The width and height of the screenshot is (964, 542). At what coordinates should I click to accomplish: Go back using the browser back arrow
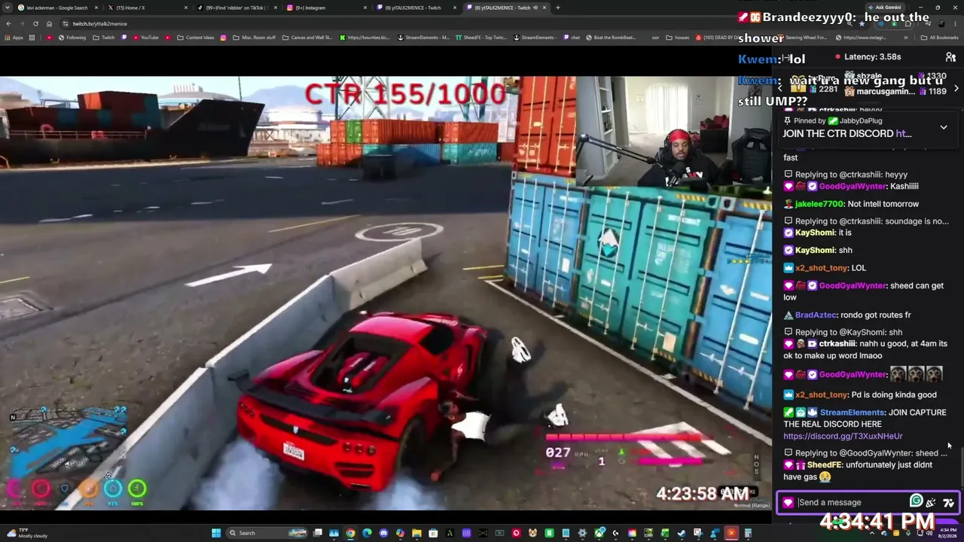(8, 23)
